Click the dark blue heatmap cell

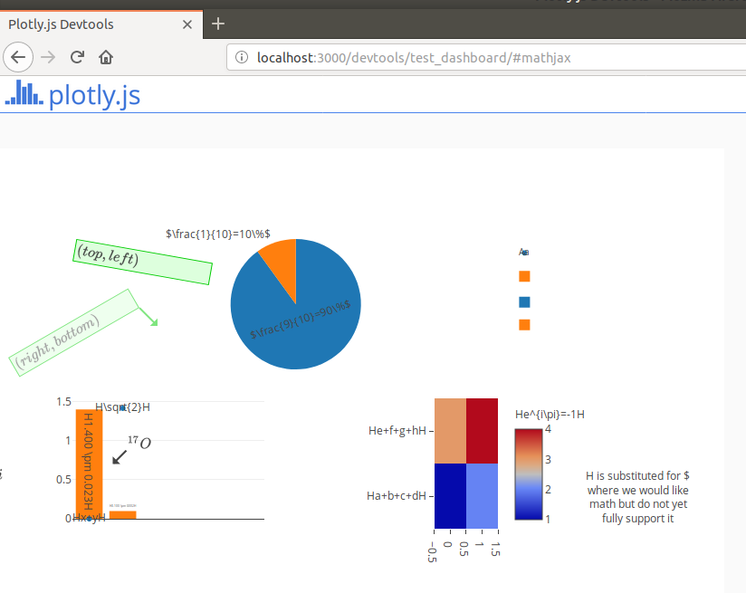450,496
